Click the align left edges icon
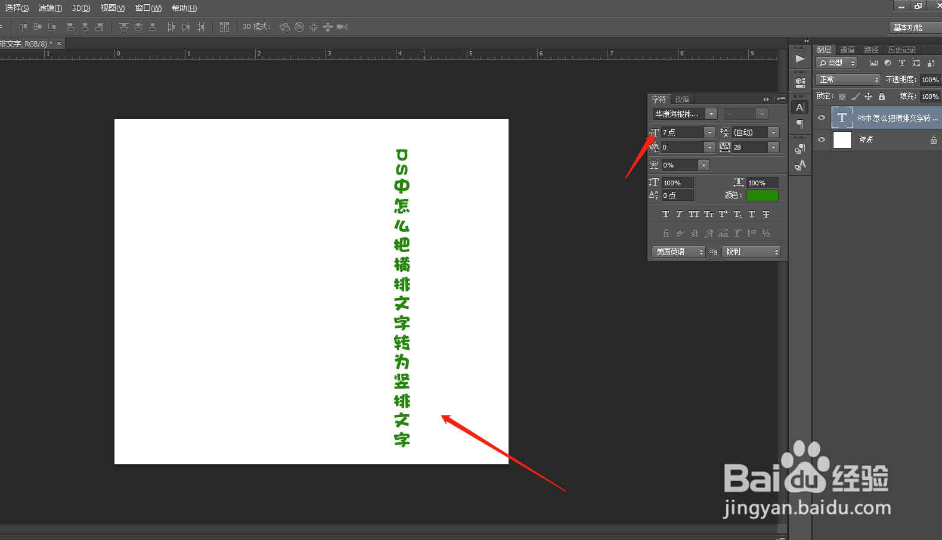 point(70,27)
